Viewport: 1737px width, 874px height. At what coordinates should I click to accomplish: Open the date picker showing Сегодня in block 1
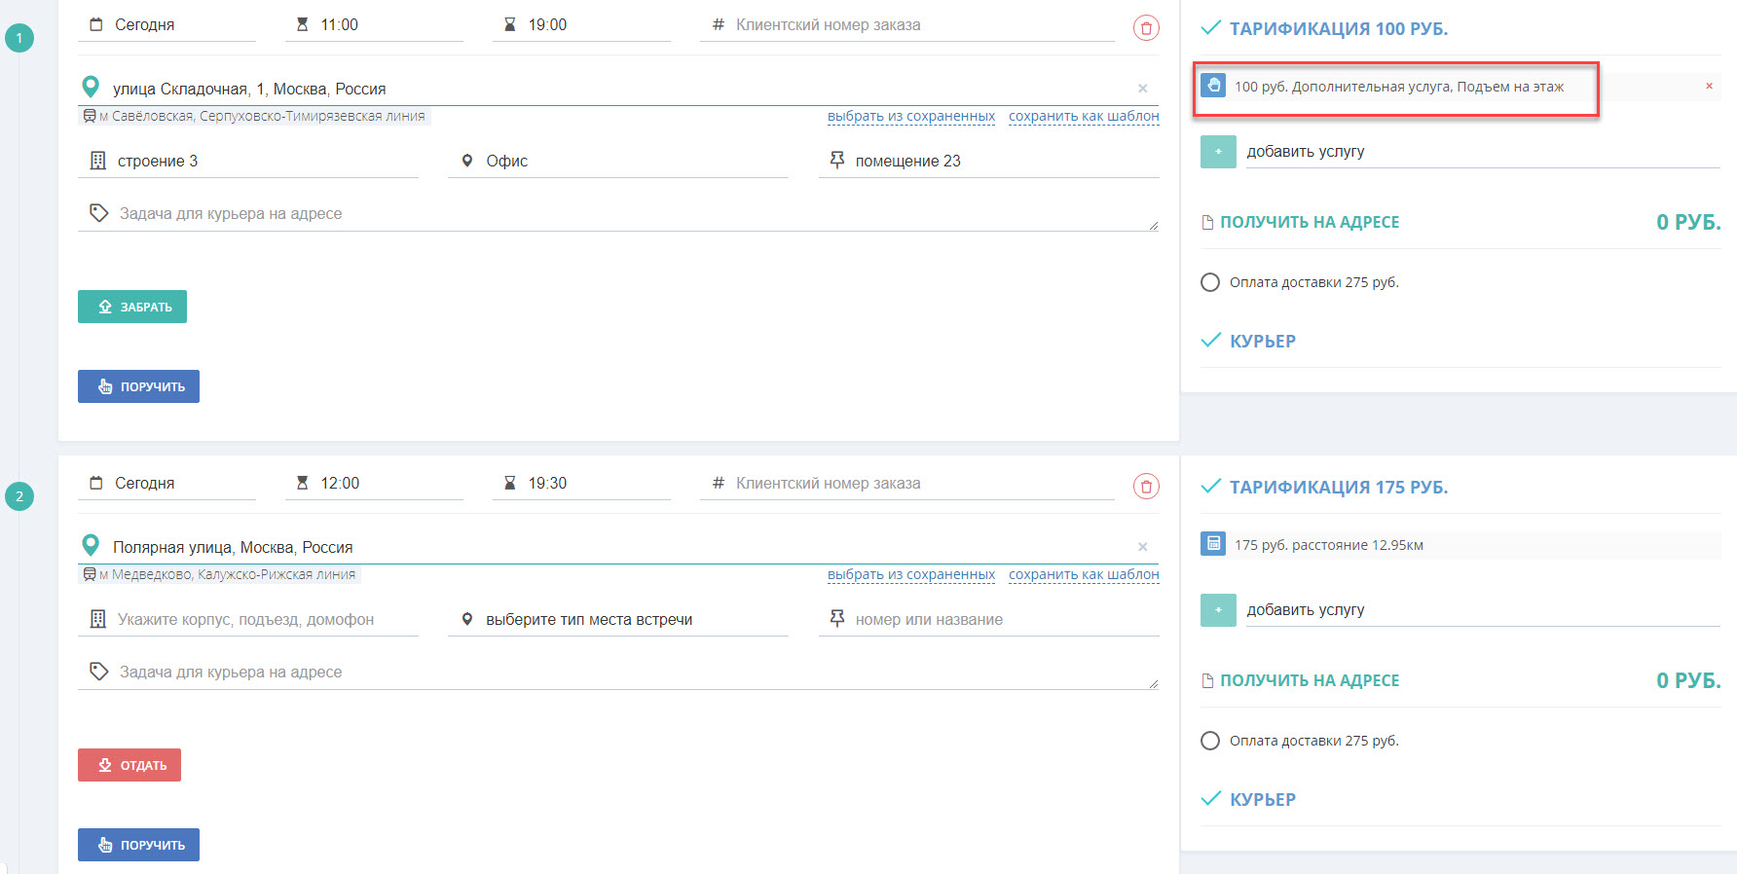(166, 24)
